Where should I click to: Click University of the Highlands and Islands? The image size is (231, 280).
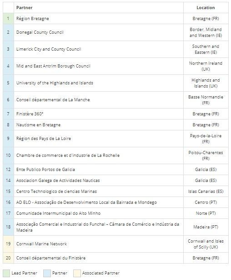[x=55, y=83]
